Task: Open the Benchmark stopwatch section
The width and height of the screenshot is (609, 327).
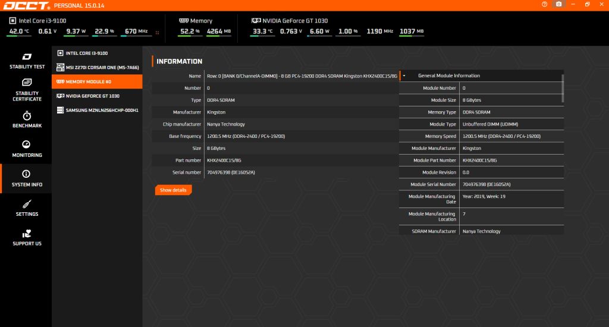Action: click(27, 120)
